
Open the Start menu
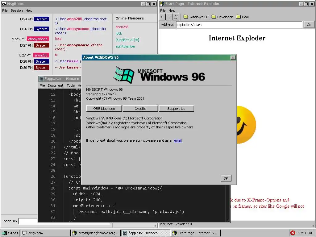10,233
